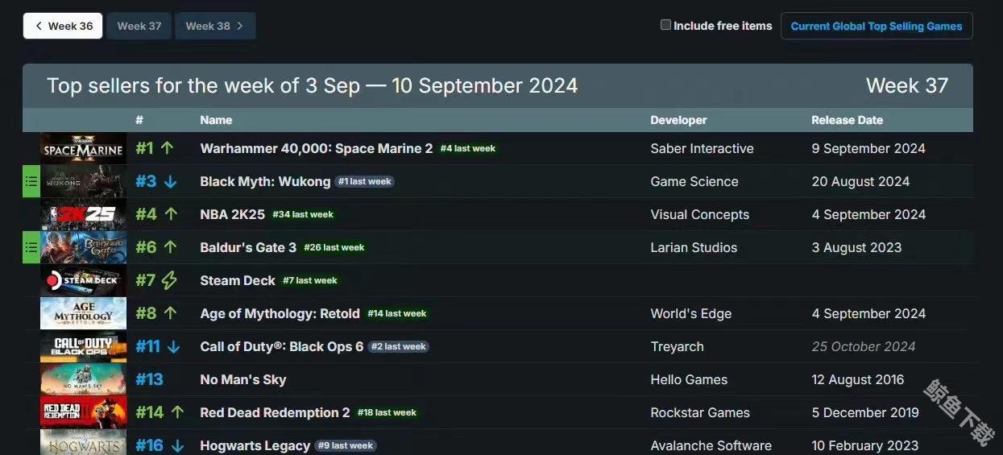Click the Age of Mythology thumbnail image
Screen dimensions: 1003x455
[x=83, y=313]
